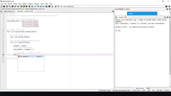This screenshot has width=171, height=96.
Task: Open the Source menu
Action: coord(15,4)
